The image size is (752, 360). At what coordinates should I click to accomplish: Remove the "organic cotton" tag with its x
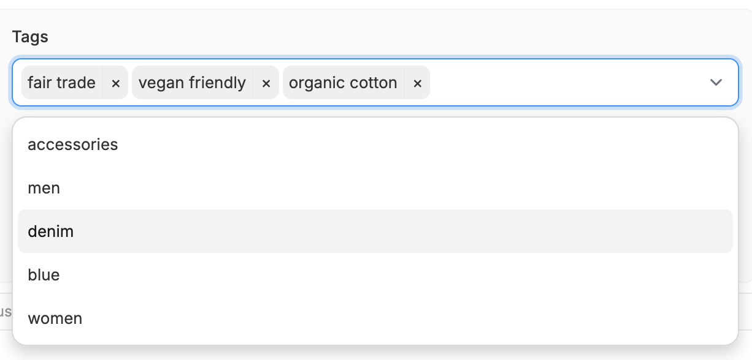coord(417,83)
